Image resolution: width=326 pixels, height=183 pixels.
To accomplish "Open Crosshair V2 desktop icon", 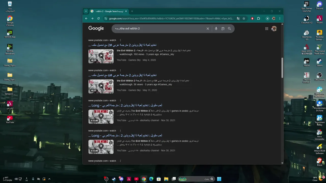I will 307,20.
